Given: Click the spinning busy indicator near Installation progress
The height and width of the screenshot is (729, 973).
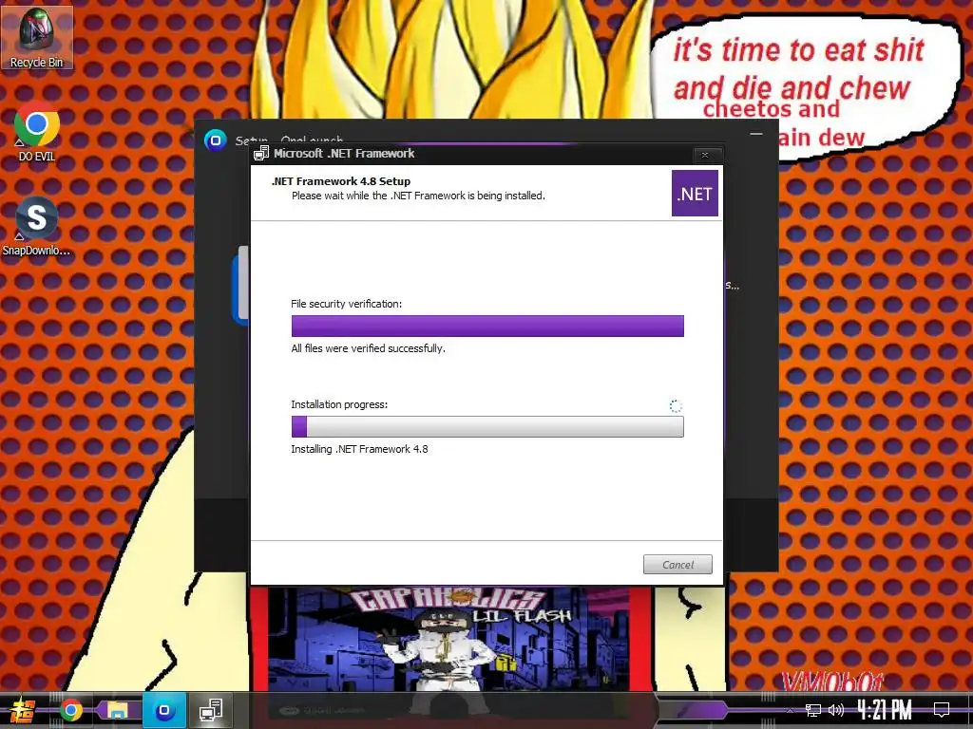Looking at the screenshot, I should (676, 406).
